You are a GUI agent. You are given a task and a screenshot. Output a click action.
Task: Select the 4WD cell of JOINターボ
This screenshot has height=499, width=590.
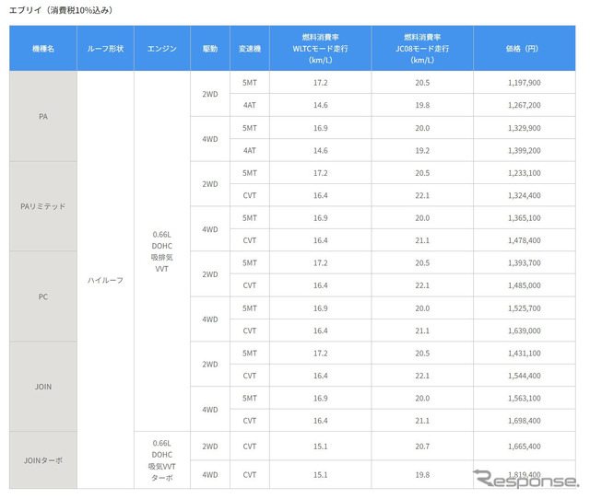pos(210,475)
